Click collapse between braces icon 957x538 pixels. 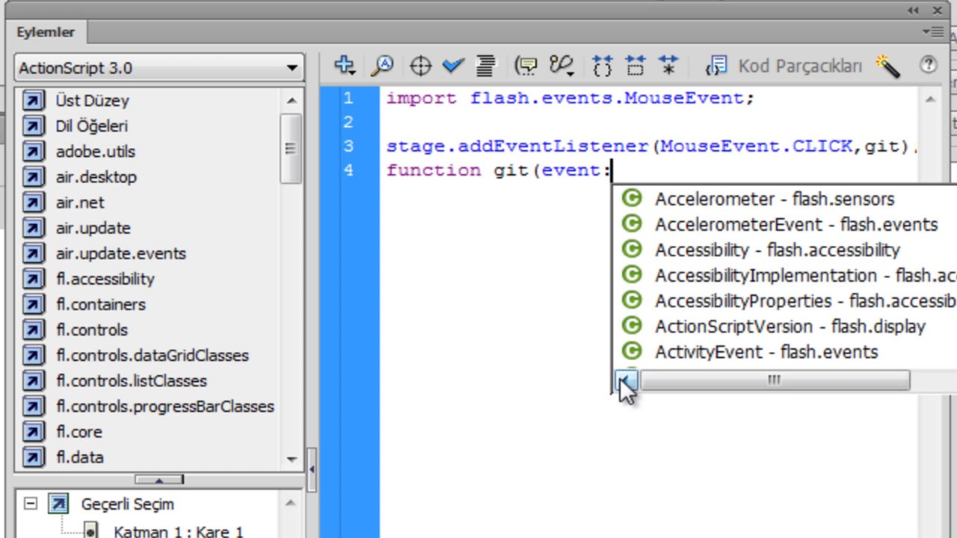[x=602, y=66]
